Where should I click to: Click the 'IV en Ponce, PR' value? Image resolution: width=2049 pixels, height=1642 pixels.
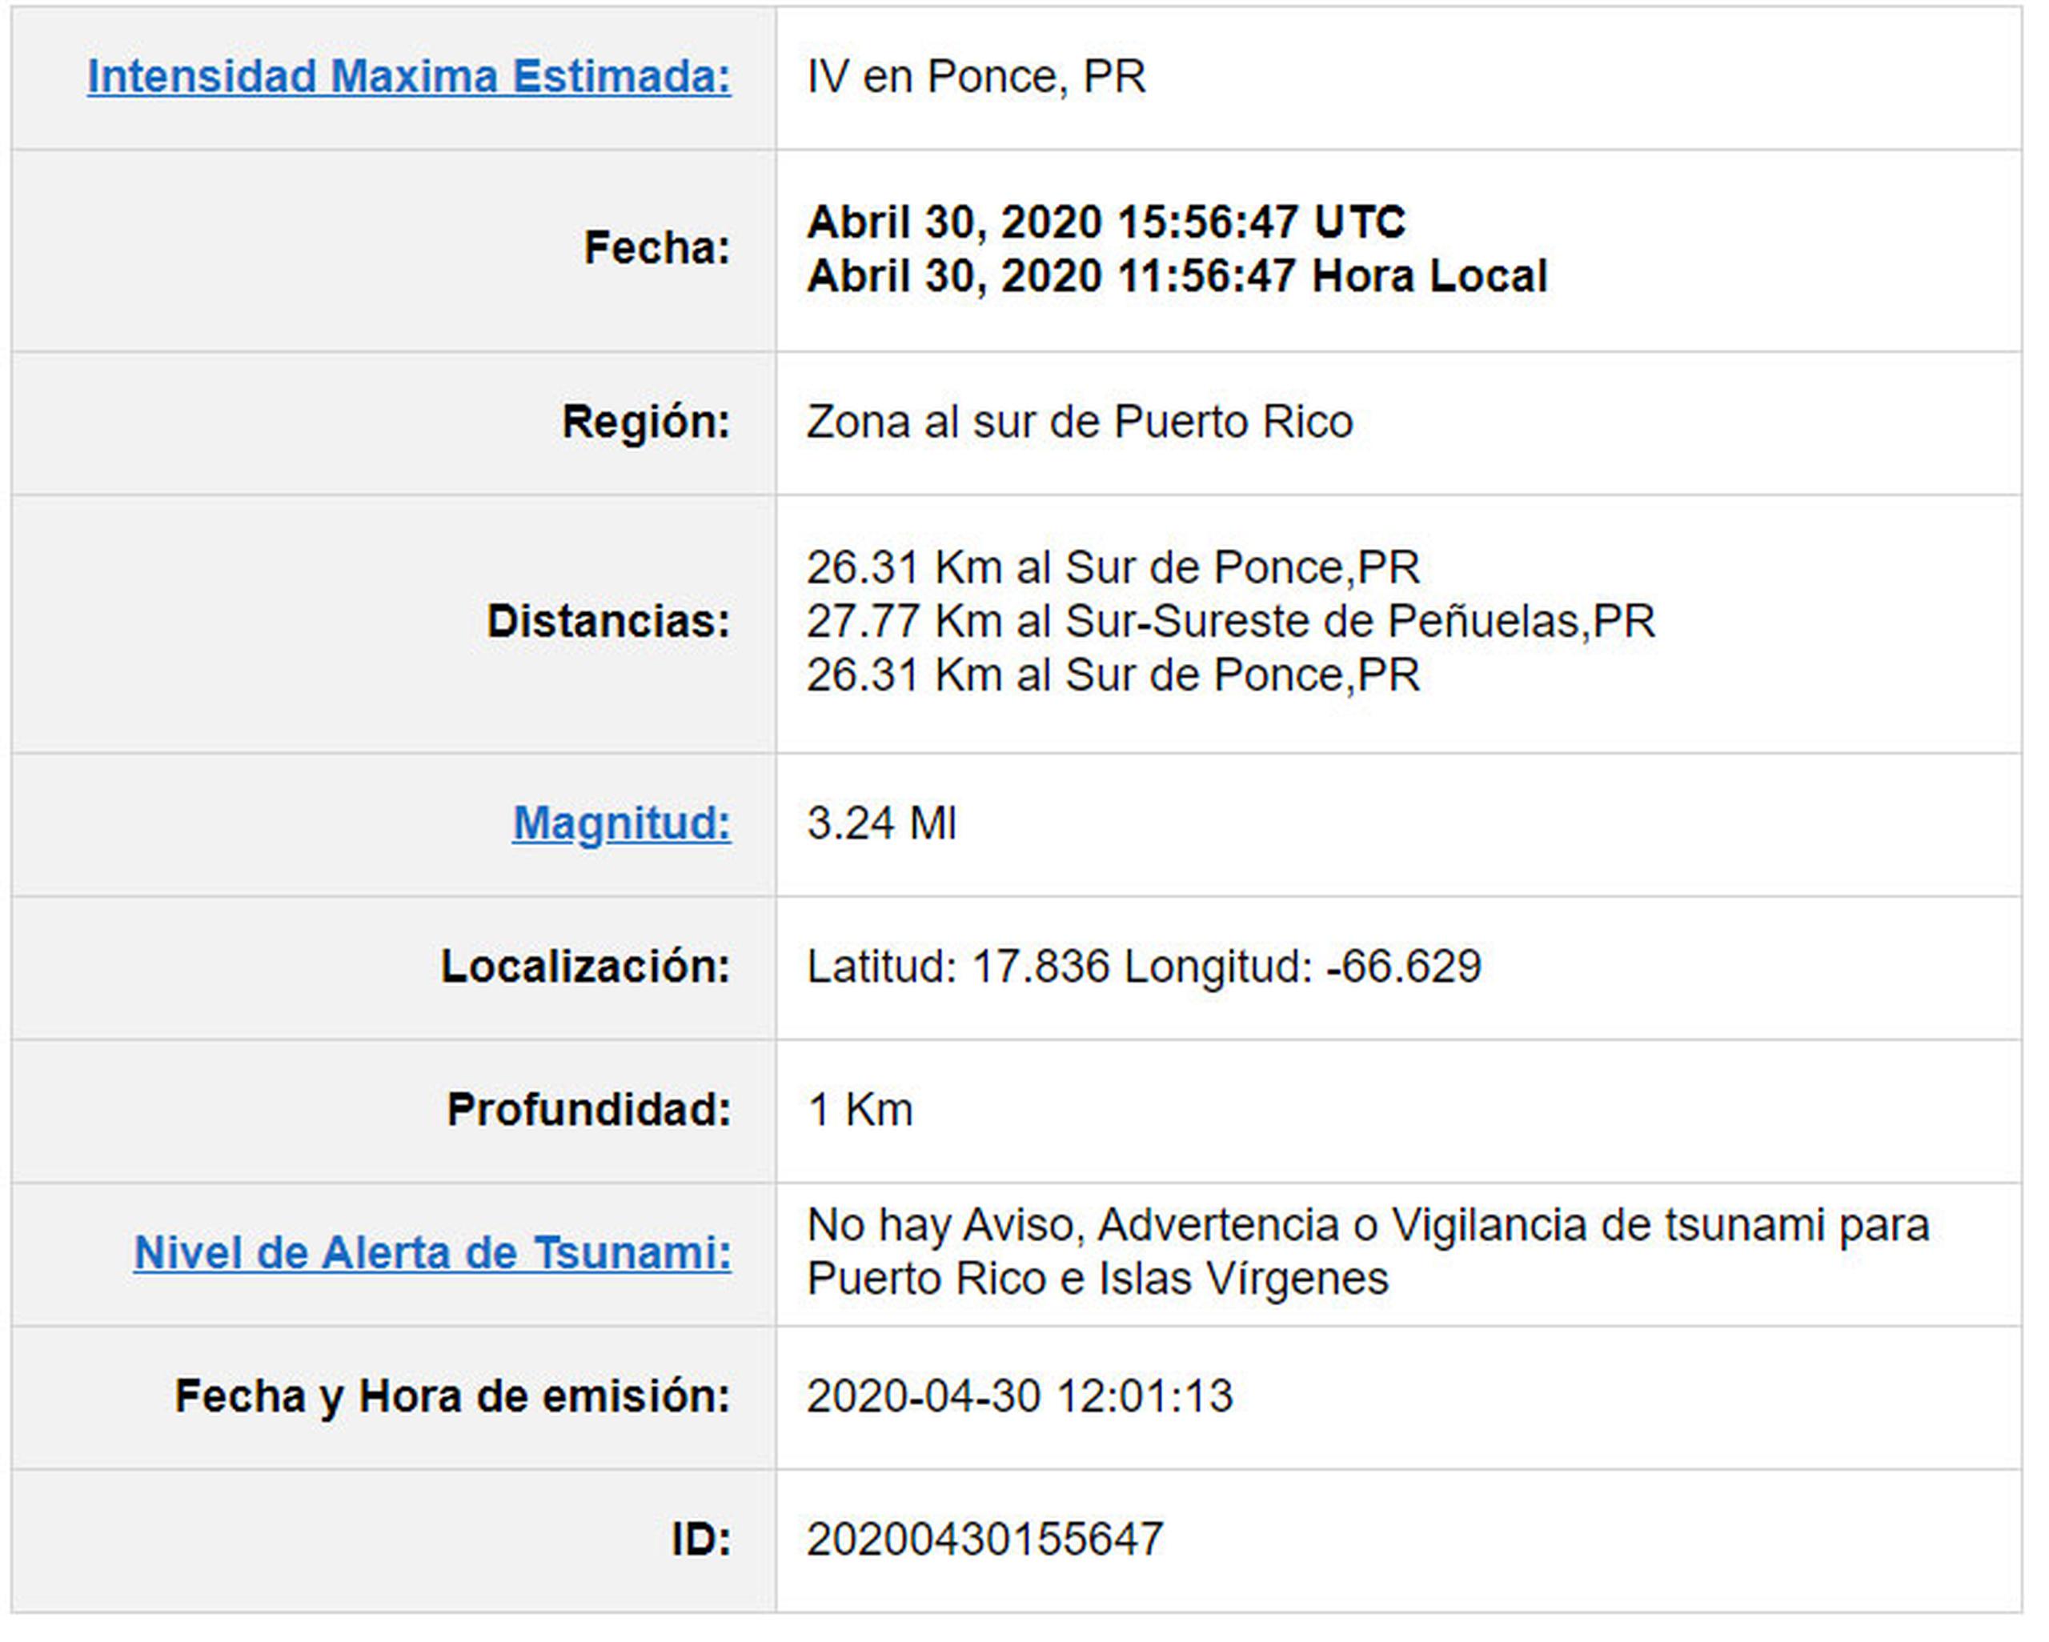click(976, 77)
